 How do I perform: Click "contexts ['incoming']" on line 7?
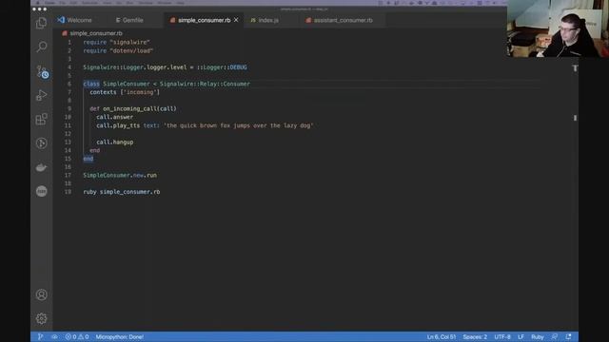(x=125, y=92)
